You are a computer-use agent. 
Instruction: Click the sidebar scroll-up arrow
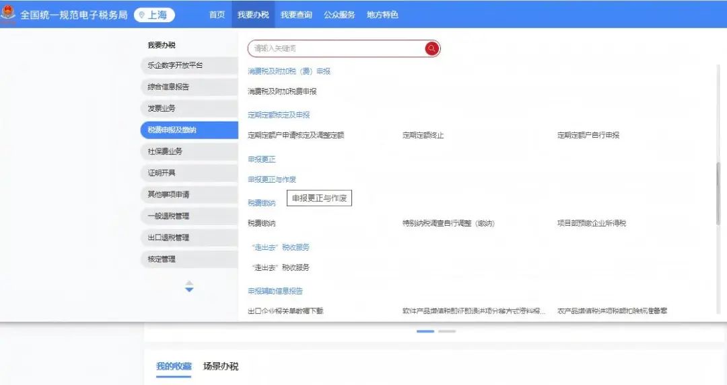coord(189,282)
